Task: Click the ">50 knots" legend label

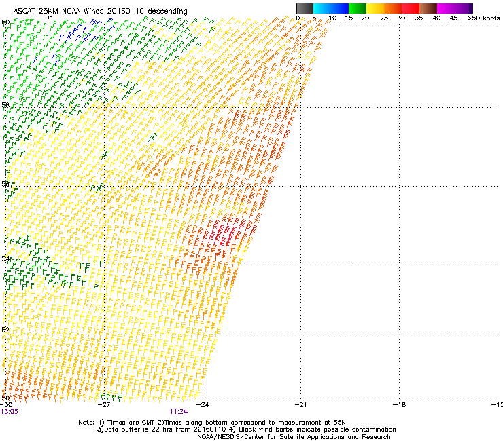Action: [483, 18]
